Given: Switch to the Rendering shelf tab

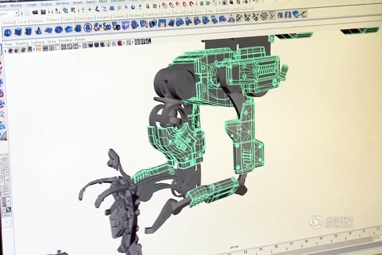Looking at the screenshot, I should click(x=136, y=15).
